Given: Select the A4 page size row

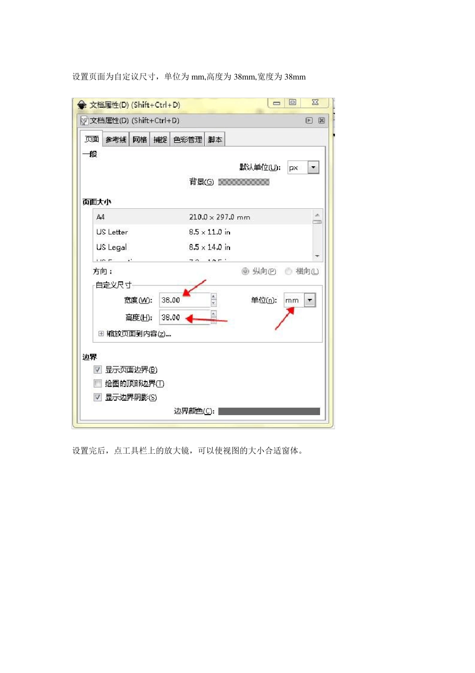Looking at the screenshot, I should pos(202,217).
